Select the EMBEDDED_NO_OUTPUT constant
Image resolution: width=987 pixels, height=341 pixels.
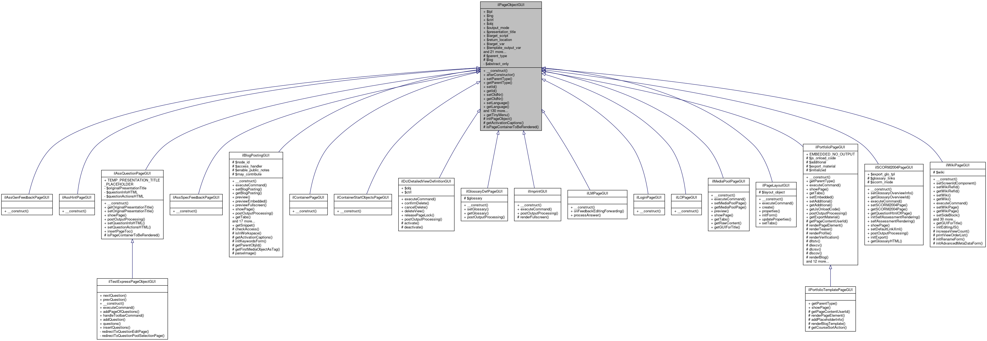coord(830,154)
